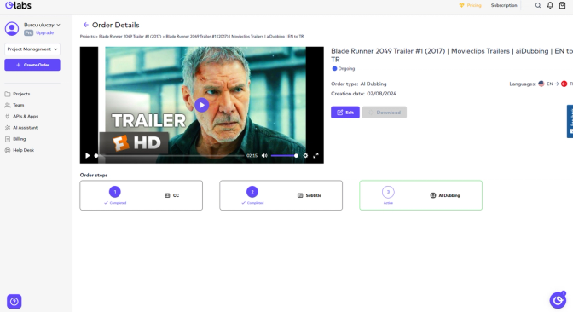This screenshot has height=312, width=573.
Task: Expand Burcu ulucay account dropdown
Action: click(x=42, y=25)
